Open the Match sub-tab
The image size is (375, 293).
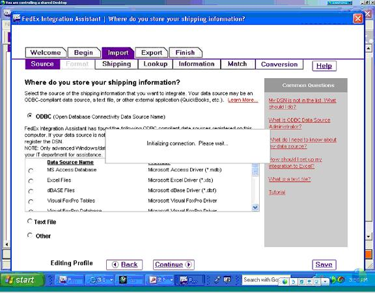[238, 64]
